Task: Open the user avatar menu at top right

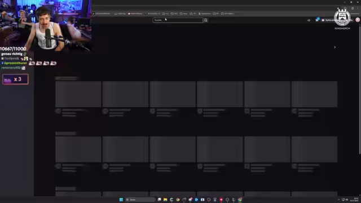Action: [358, 20]
